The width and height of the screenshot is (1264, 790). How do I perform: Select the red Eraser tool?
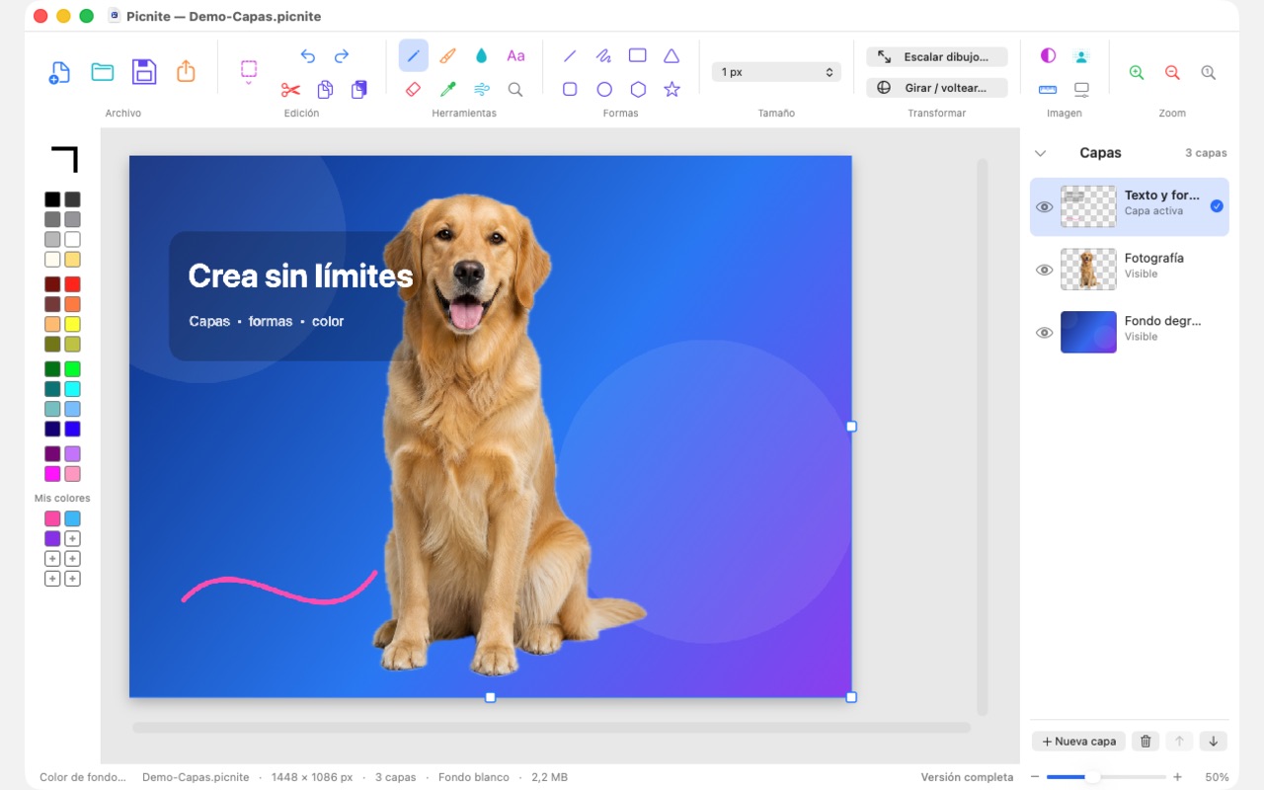coord(414,90)
